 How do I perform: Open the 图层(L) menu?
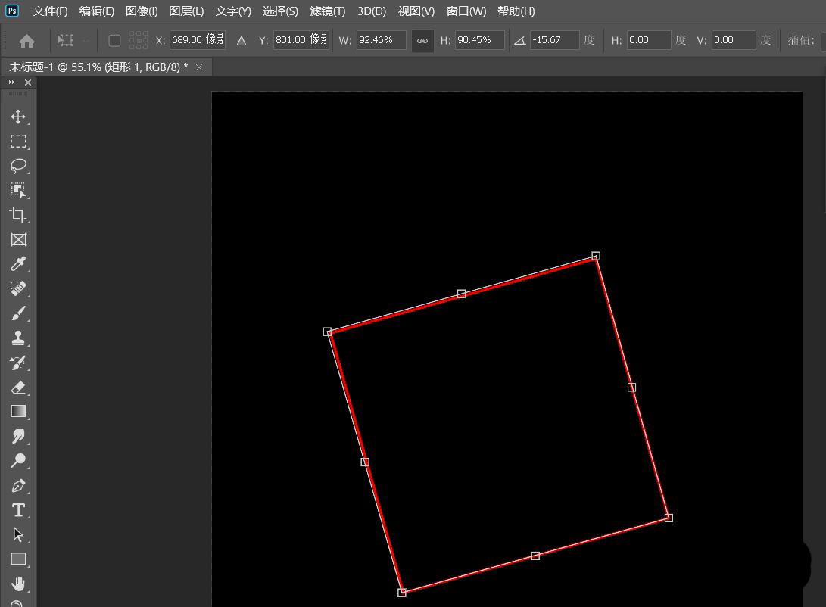coord(186,11)
